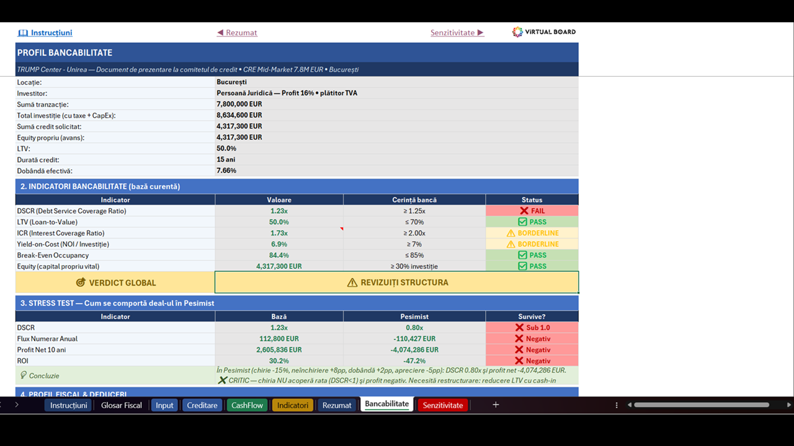Select the 8,634,600 EUR total investment cell

pos(397,115)
